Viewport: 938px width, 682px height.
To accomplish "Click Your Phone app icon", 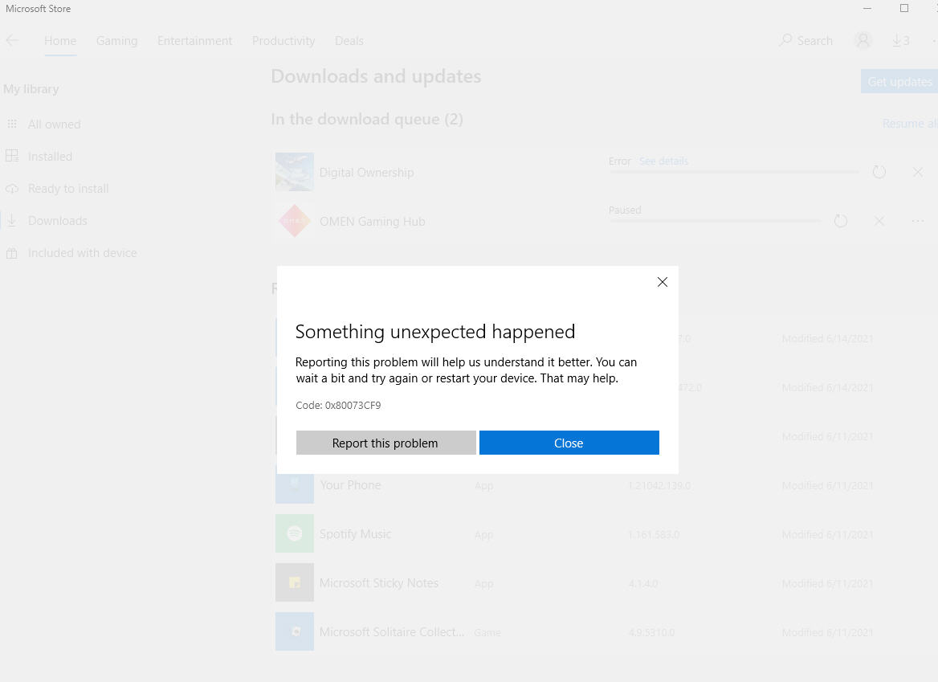I will (x=294, y=484).
